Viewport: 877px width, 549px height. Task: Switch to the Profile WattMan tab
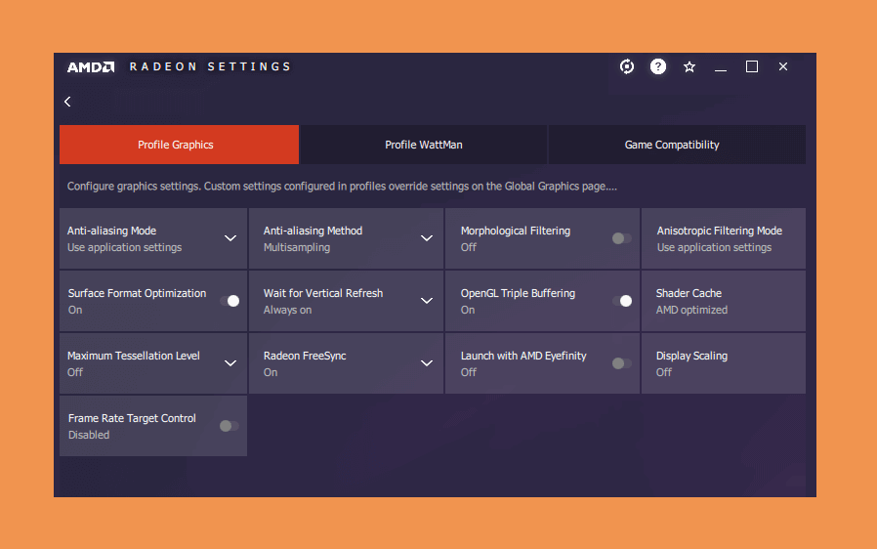(x=424, y=145)
